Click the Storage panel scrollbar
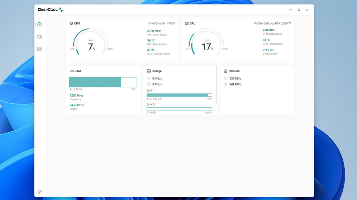 click(x=217, y=84)
